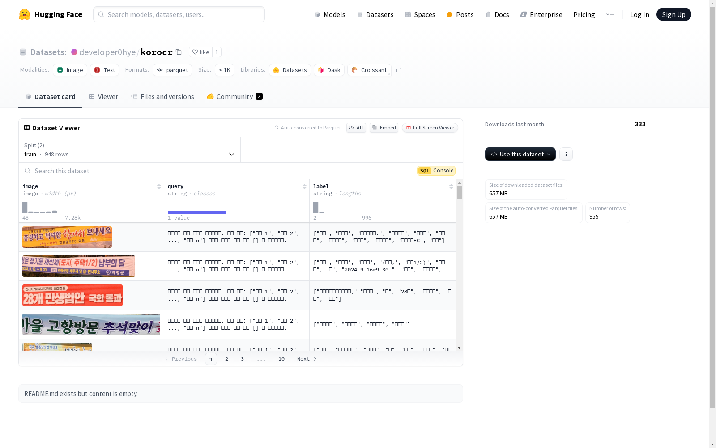This screenshot has width=716, height=448.
Task: Select current page 1 in pagination
Action: 211,359
